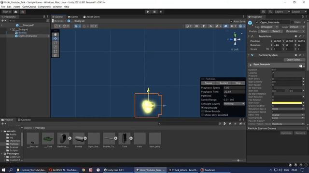Open the Component menu

44,7
